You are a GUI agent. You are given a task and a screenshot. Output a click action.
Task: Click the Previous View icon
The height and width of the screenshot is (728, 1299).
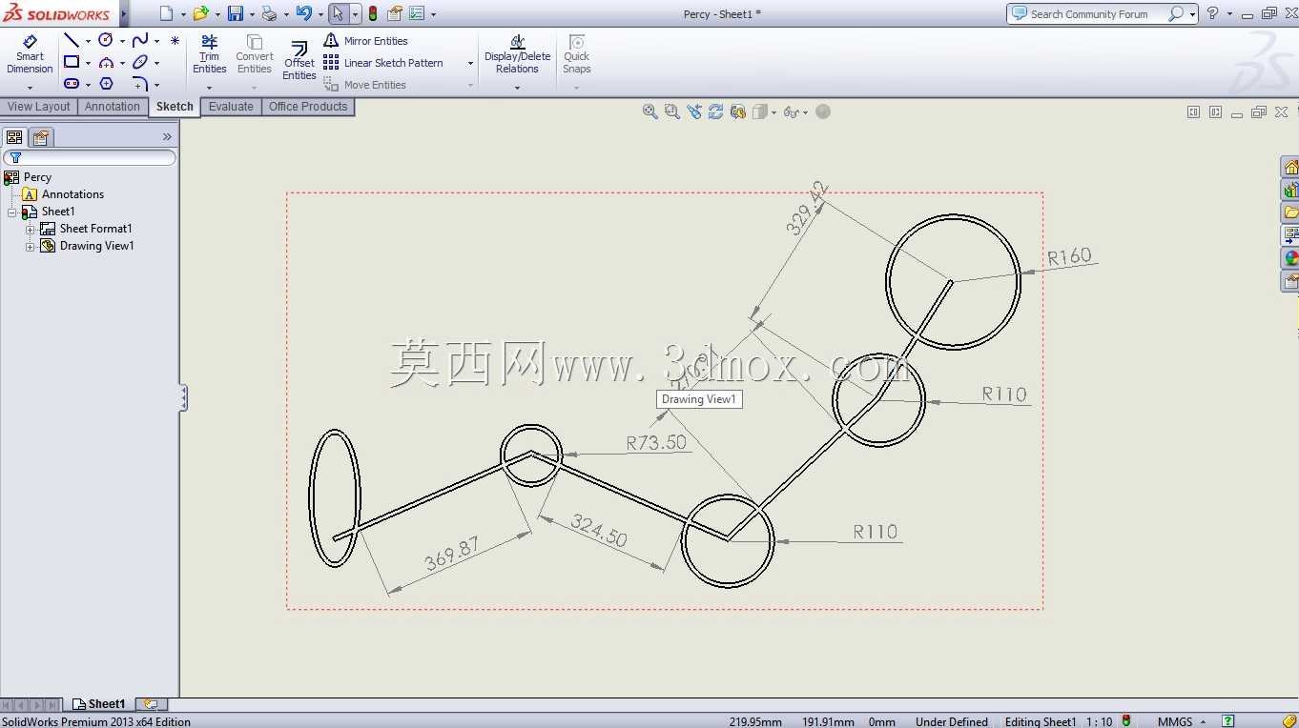tap(694, 111)
